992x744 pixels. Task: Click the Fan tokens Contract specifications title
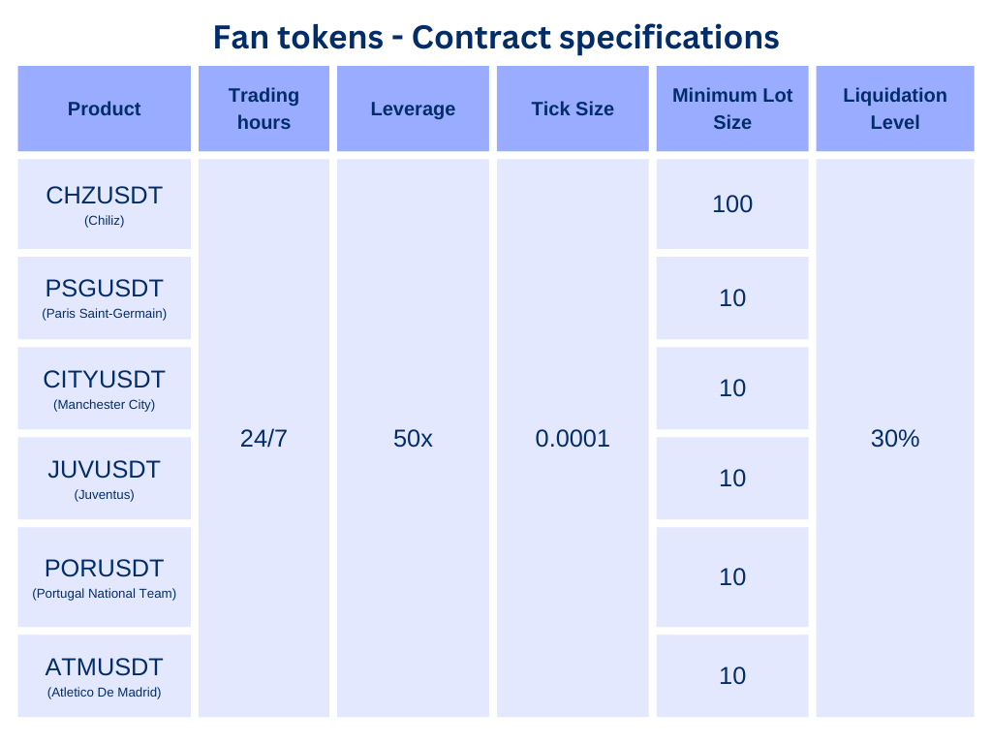click(x=496, y=38)
